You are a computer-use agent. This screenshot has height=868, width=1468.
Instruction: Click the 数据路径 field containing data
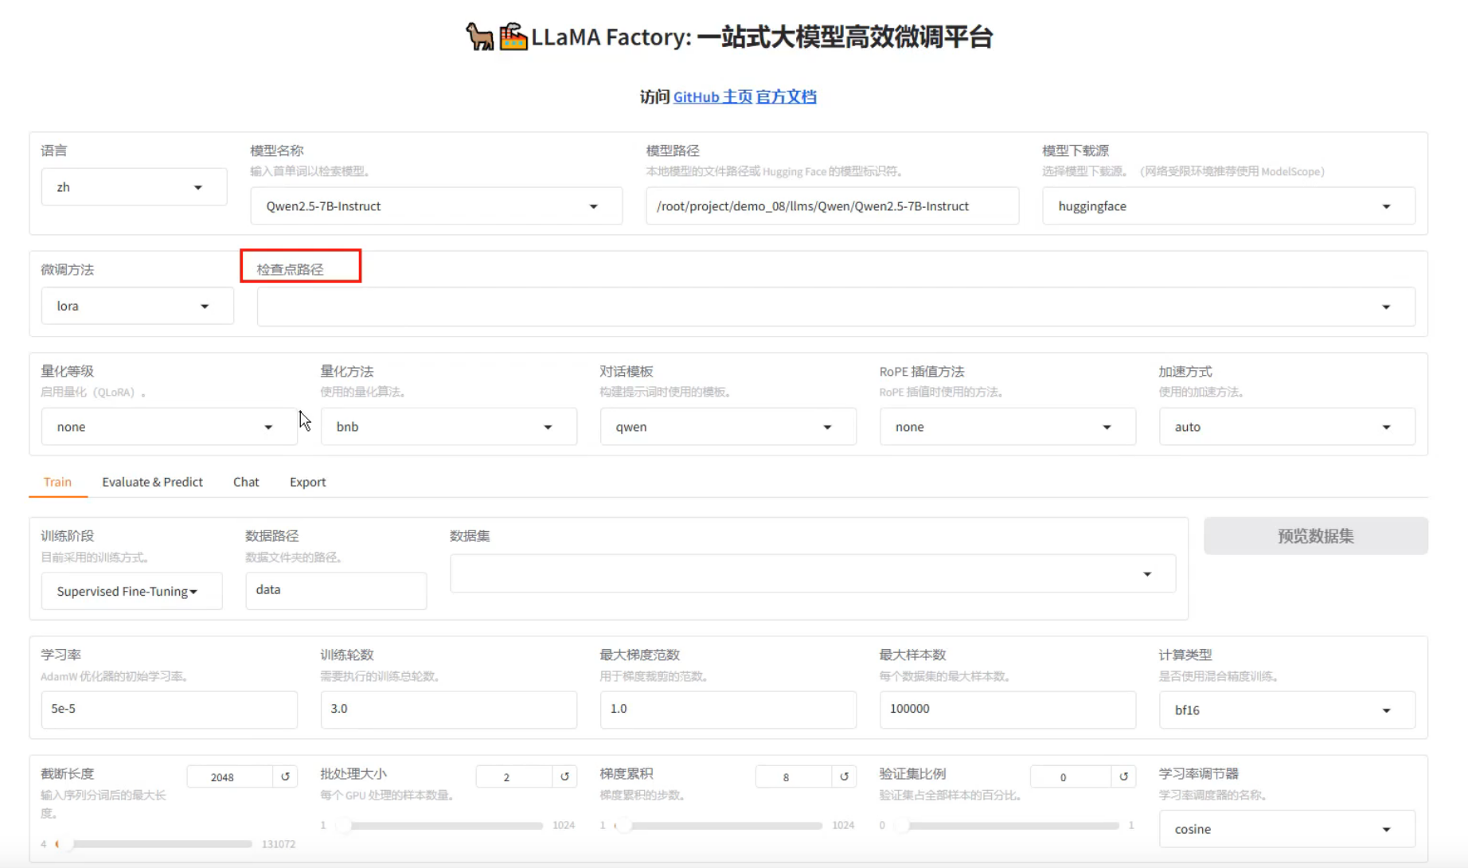point(336,590)
